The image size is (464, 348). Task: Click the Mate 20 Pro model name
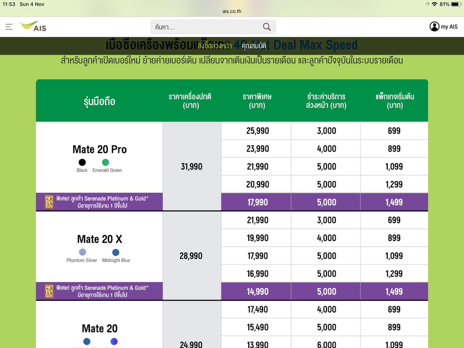point(100,149)
